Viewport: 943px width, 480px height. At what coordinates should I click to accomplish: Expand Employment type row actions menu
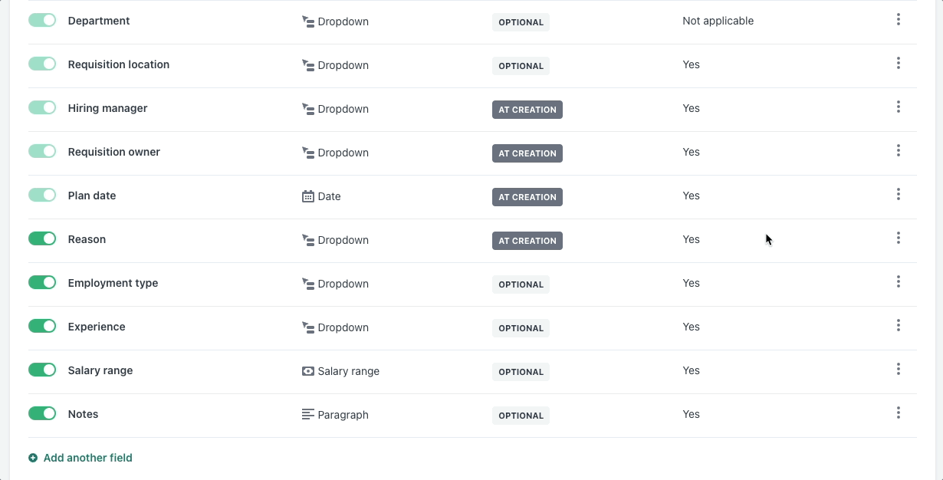coord(898,282)
